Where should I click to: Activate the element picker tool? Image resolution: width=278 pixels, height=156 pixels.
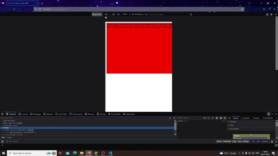(2, 114)
